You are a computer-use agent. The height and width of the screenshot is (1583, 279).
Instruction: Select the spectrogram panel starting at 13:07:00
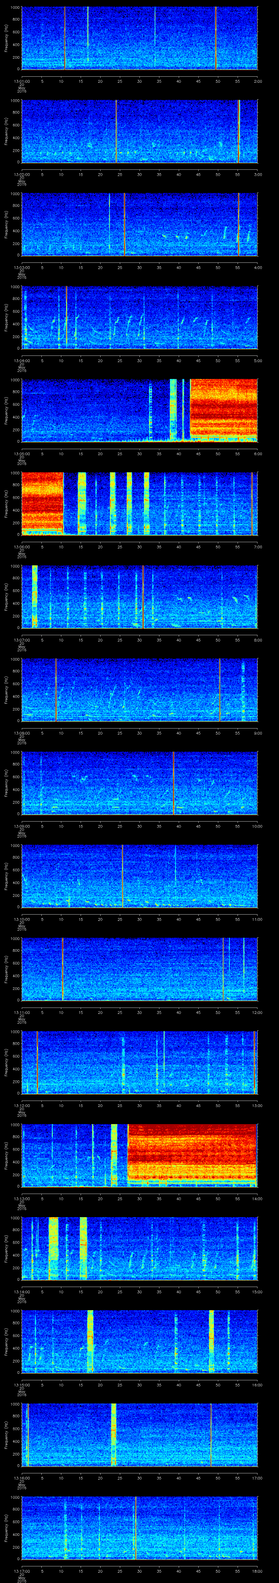(x=140, y=597)
